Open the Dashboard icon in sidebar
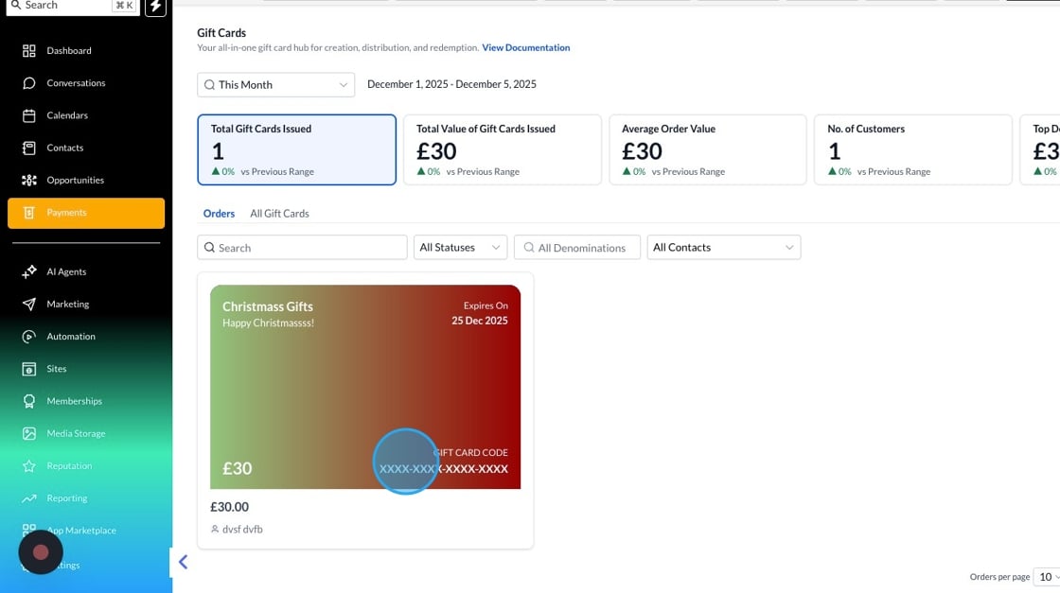 29,51
